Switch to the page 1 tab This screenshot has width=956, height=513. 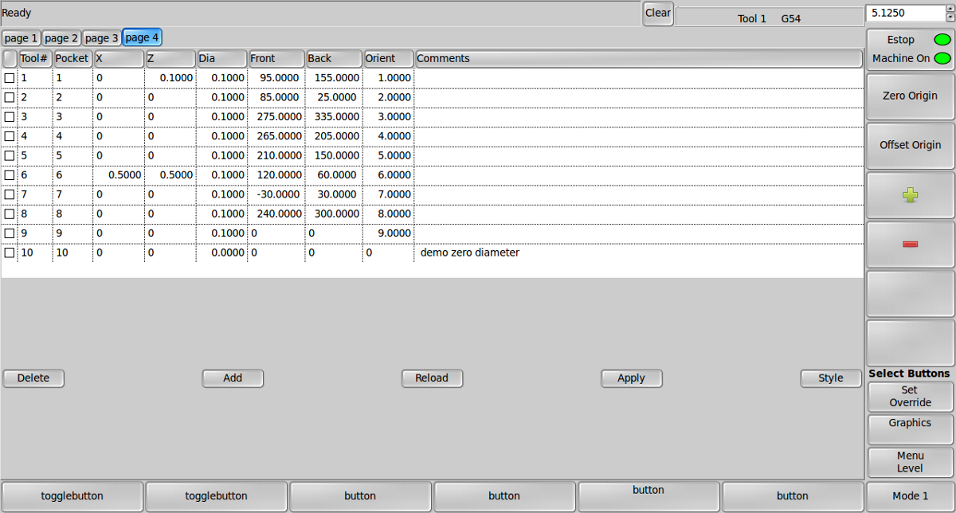tap(21, 38)
